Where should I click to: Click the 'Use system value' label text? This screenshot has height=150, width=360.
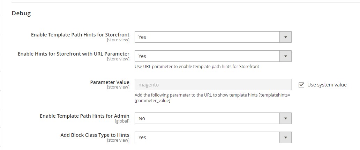(x=327, y=85)
